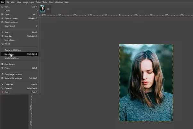Click the Open Location globe icon

click(2, 22)
